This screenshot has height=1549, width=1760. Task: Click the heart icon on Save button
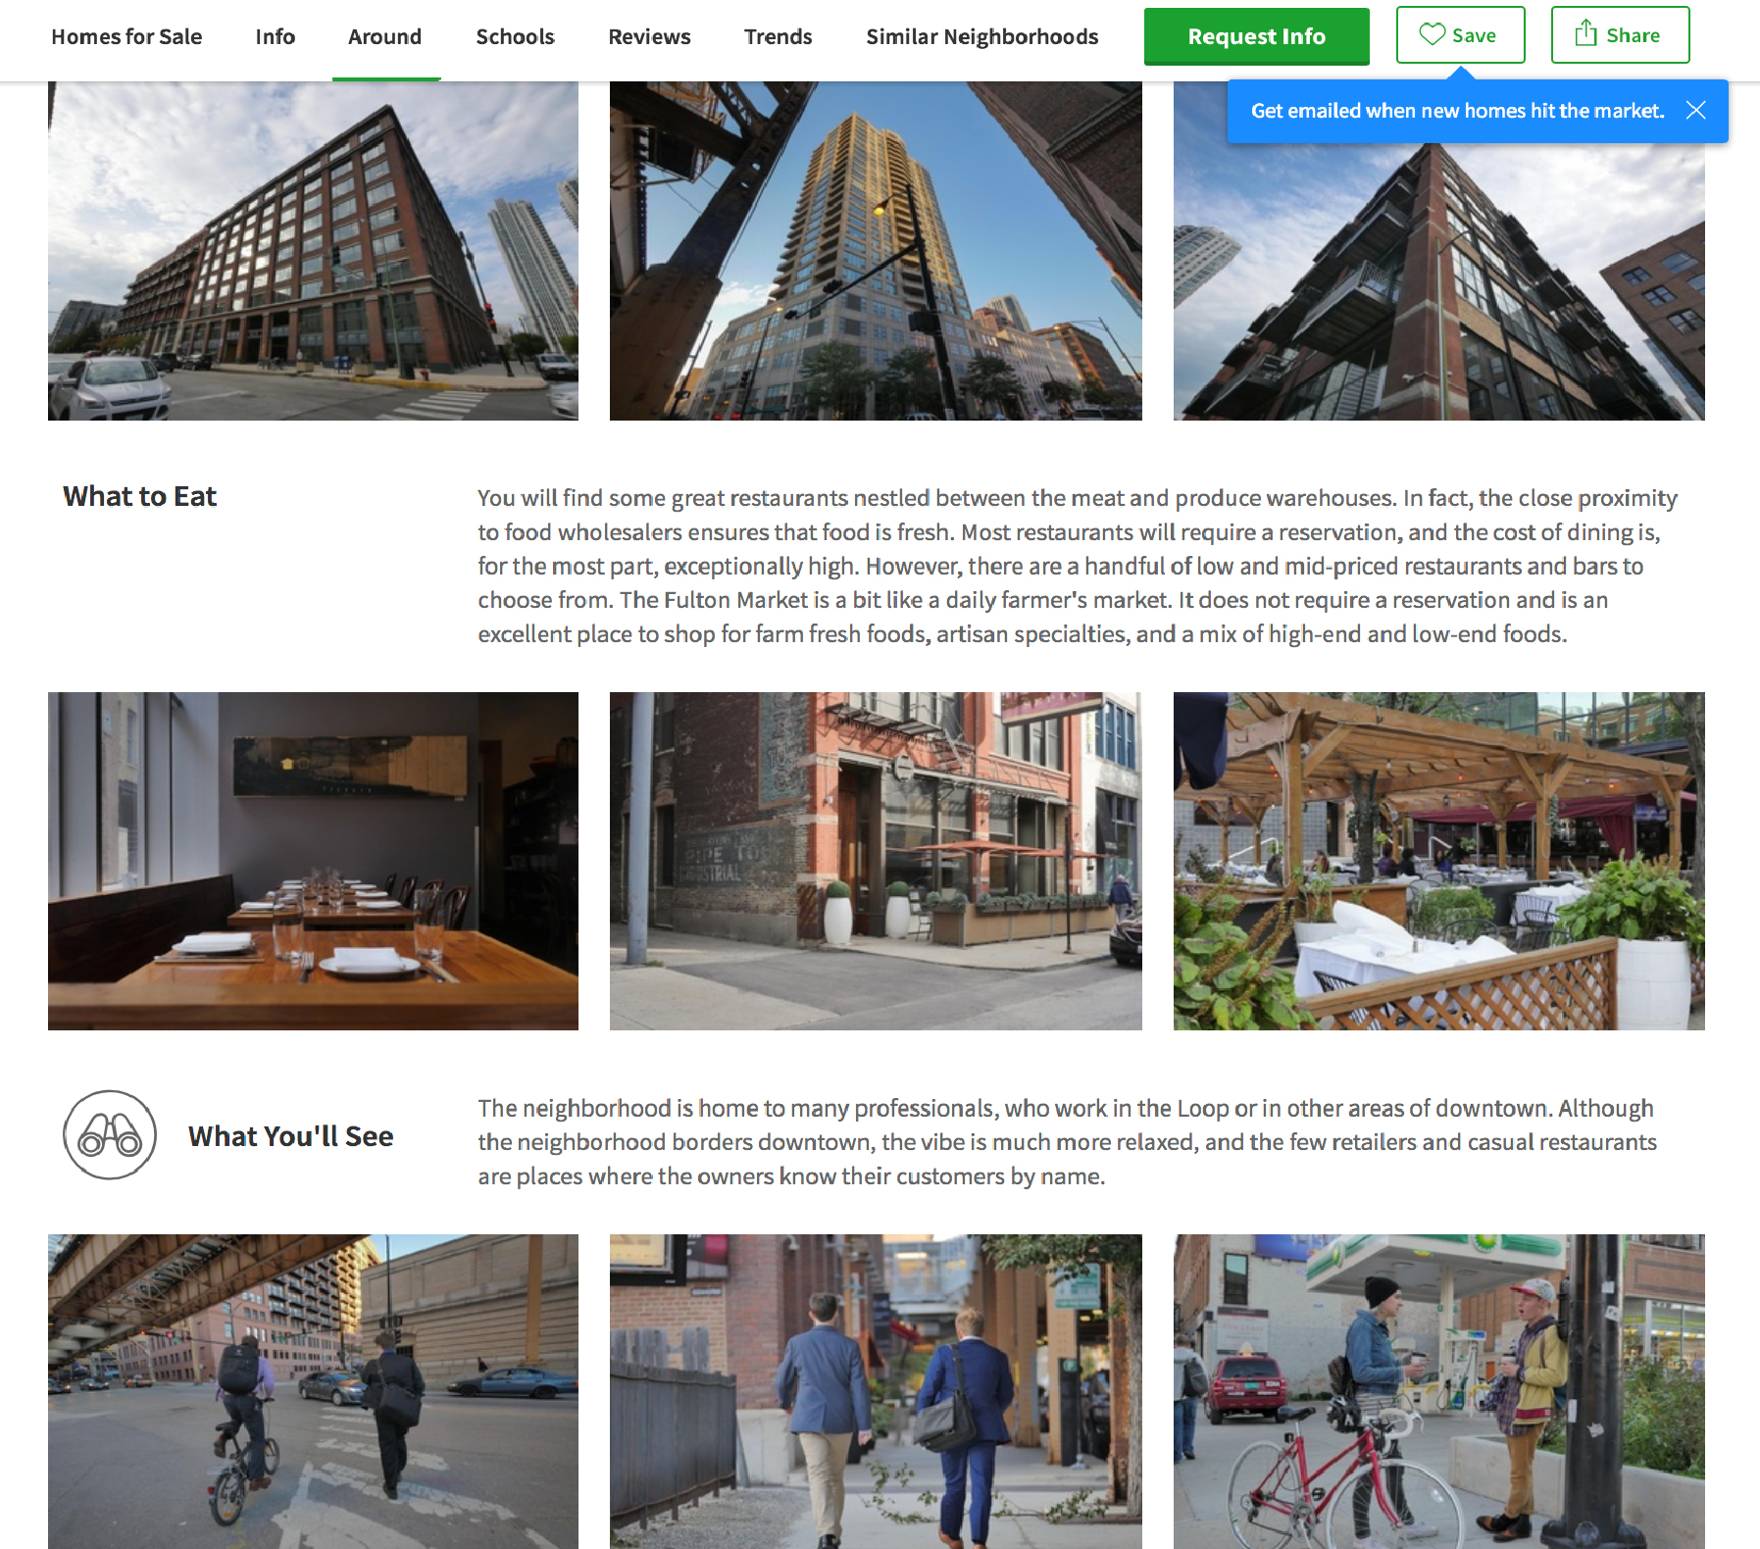(1433, 34)
